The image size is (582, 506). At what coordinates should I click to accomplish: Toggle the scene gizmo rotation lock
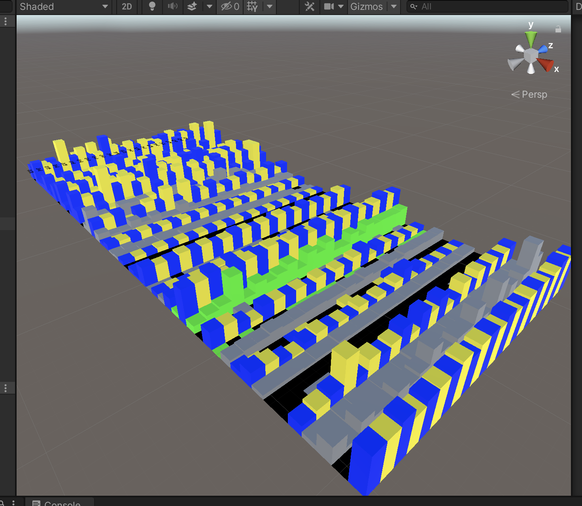click(558, 29)
